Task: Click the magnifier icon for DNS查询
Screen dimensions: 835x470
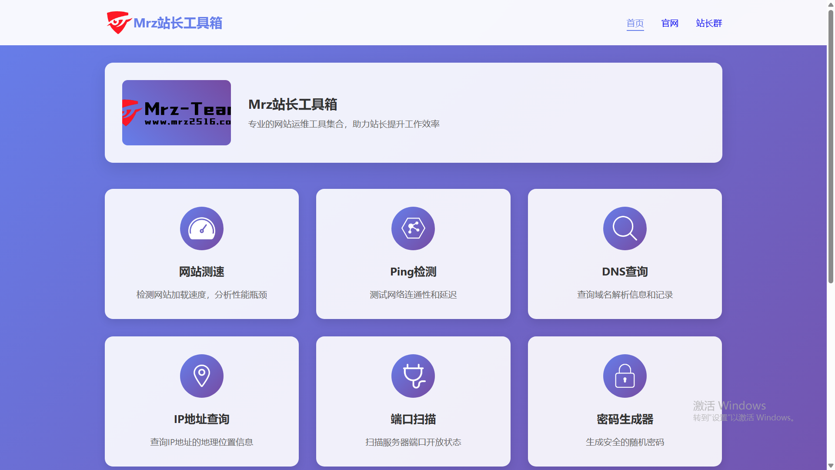Action: pos(625,228)
